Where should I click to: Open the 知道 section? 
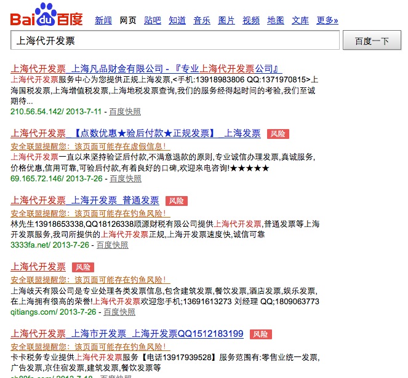click(x=177, y=20)
